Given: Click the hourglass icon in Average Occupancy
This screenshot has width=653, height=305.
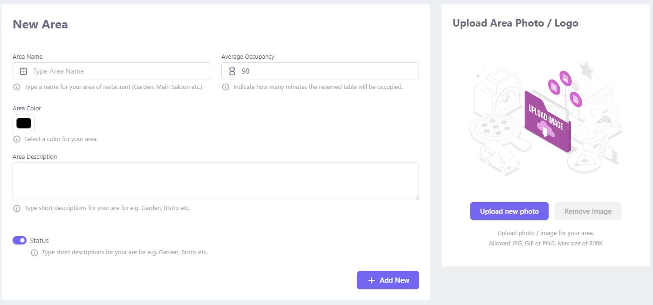Looking at the screenshot, I should pyautogui.click(x=232, y=71).
